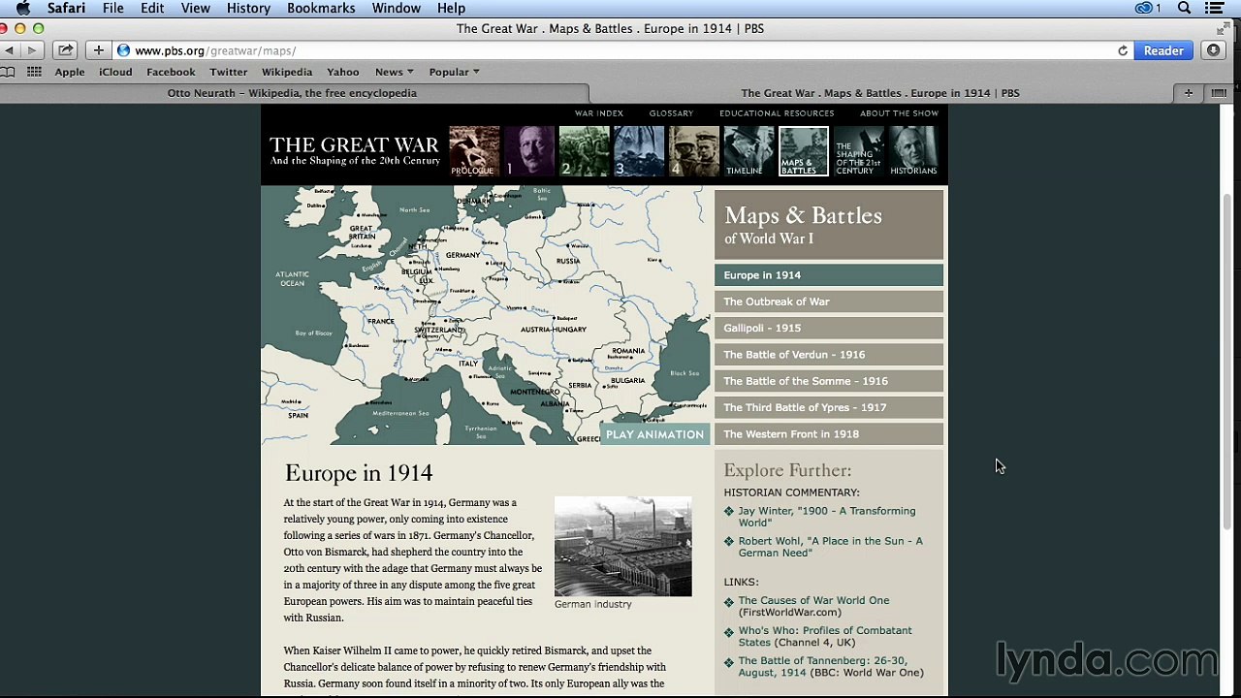Expand the News bookmarks dropdown
The image size is (1241, 698).
395,72
